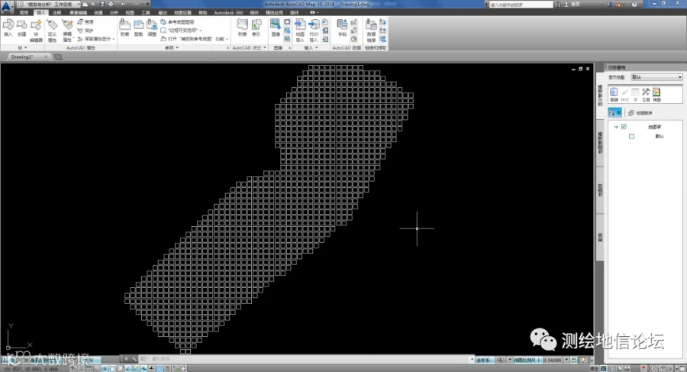The width and height of the screenshot is (687, 372).
Task: Switch to the Home (常用) ribbon tab
Action: [x=24, y=13]
